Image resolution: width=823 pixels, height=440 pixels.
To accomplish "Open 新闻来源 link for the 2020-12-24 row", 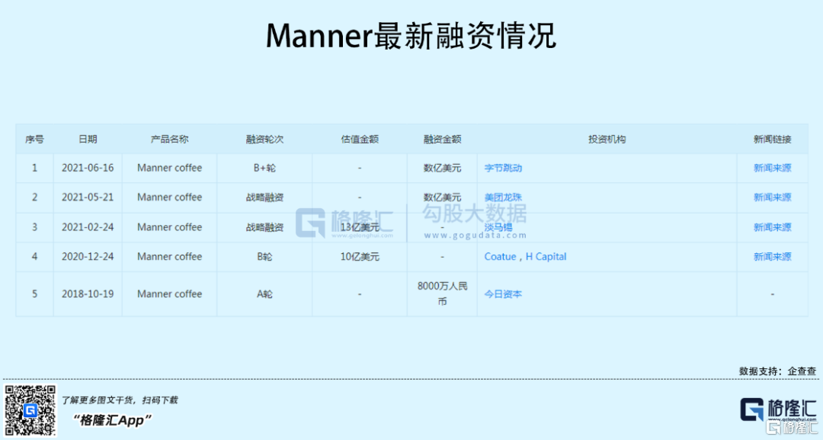I will point(772,257).
